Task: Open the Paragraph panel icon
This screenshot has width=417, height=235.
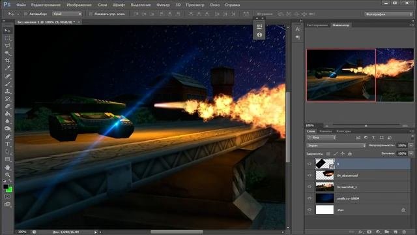Action: pos(298,37)
